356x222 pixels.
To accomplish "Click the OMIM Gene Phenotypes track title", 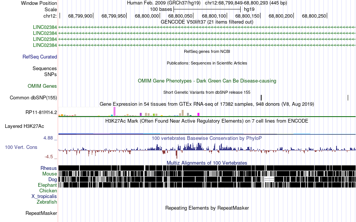I will (x=207, y=81).
